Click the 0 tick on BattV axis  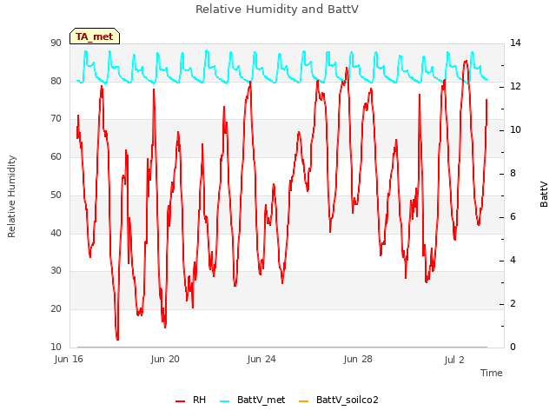coord(513,347)
